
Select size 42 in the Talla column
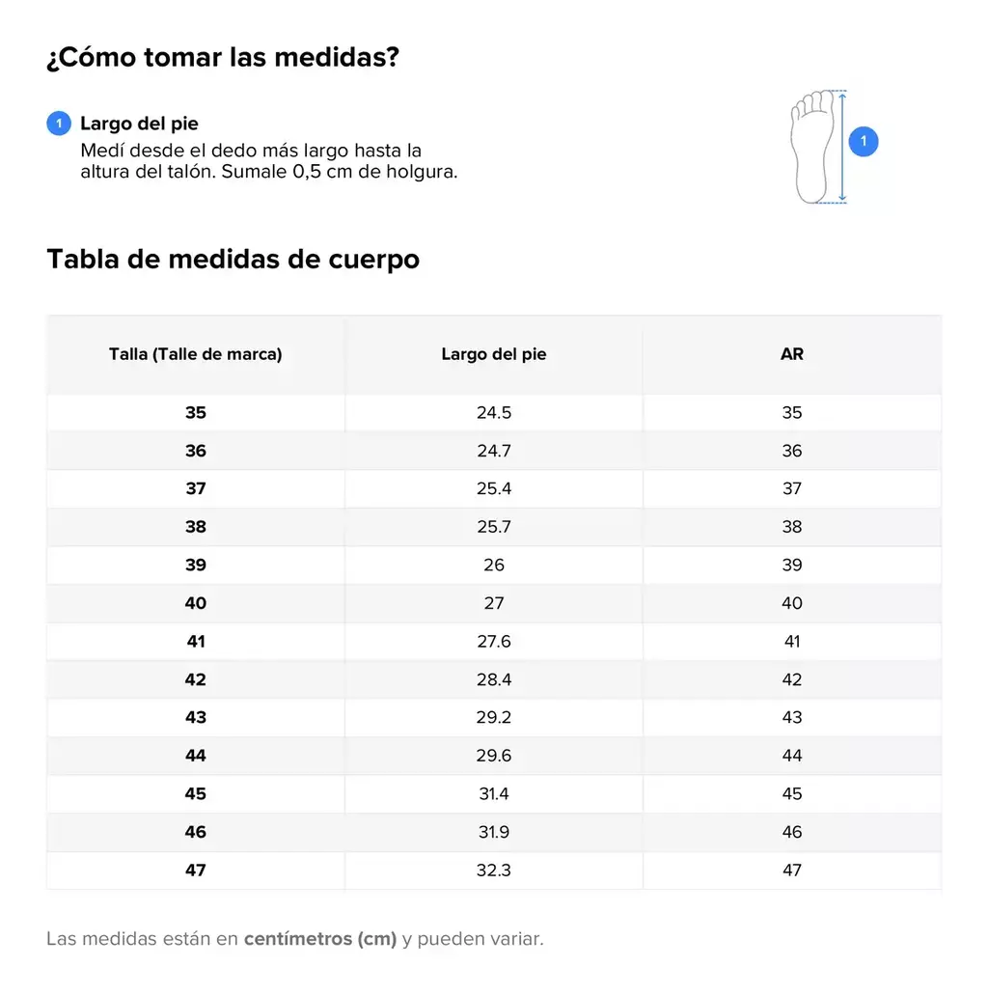195,679
